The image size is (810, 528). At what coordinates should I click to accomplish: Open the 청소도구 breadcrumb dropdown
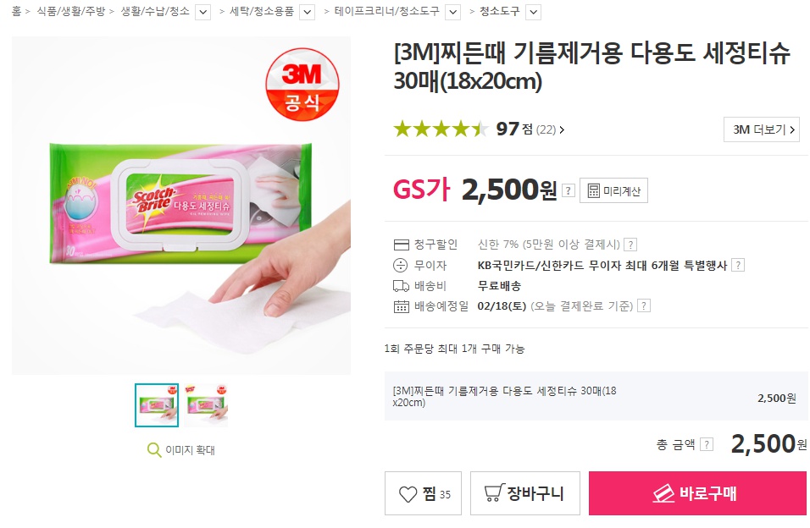click(x=534, y=12)
